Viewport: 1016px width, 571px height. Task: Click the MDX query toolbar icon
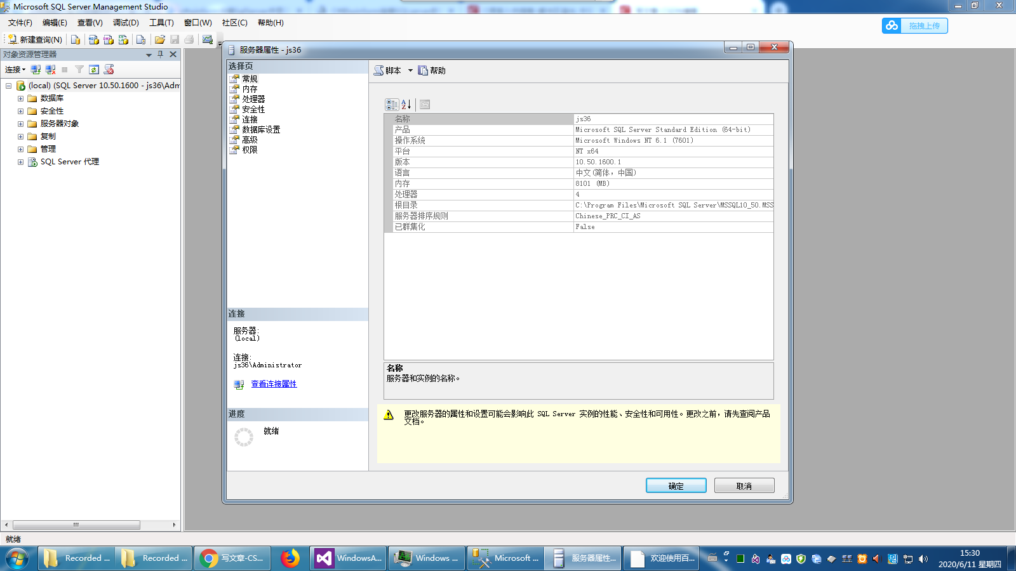point(93,39)
